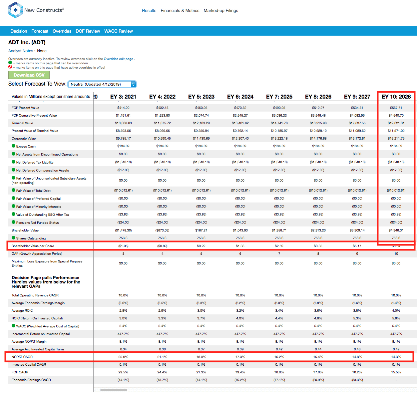This screenshot has height=401, width=417.
Task: Select the (33.3%) Economic Earnings CAGR cell
Action: (x=357, y=380)
